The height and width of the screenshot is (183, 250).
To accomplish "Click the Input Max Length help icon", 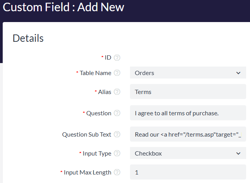I will click(117, 173).
